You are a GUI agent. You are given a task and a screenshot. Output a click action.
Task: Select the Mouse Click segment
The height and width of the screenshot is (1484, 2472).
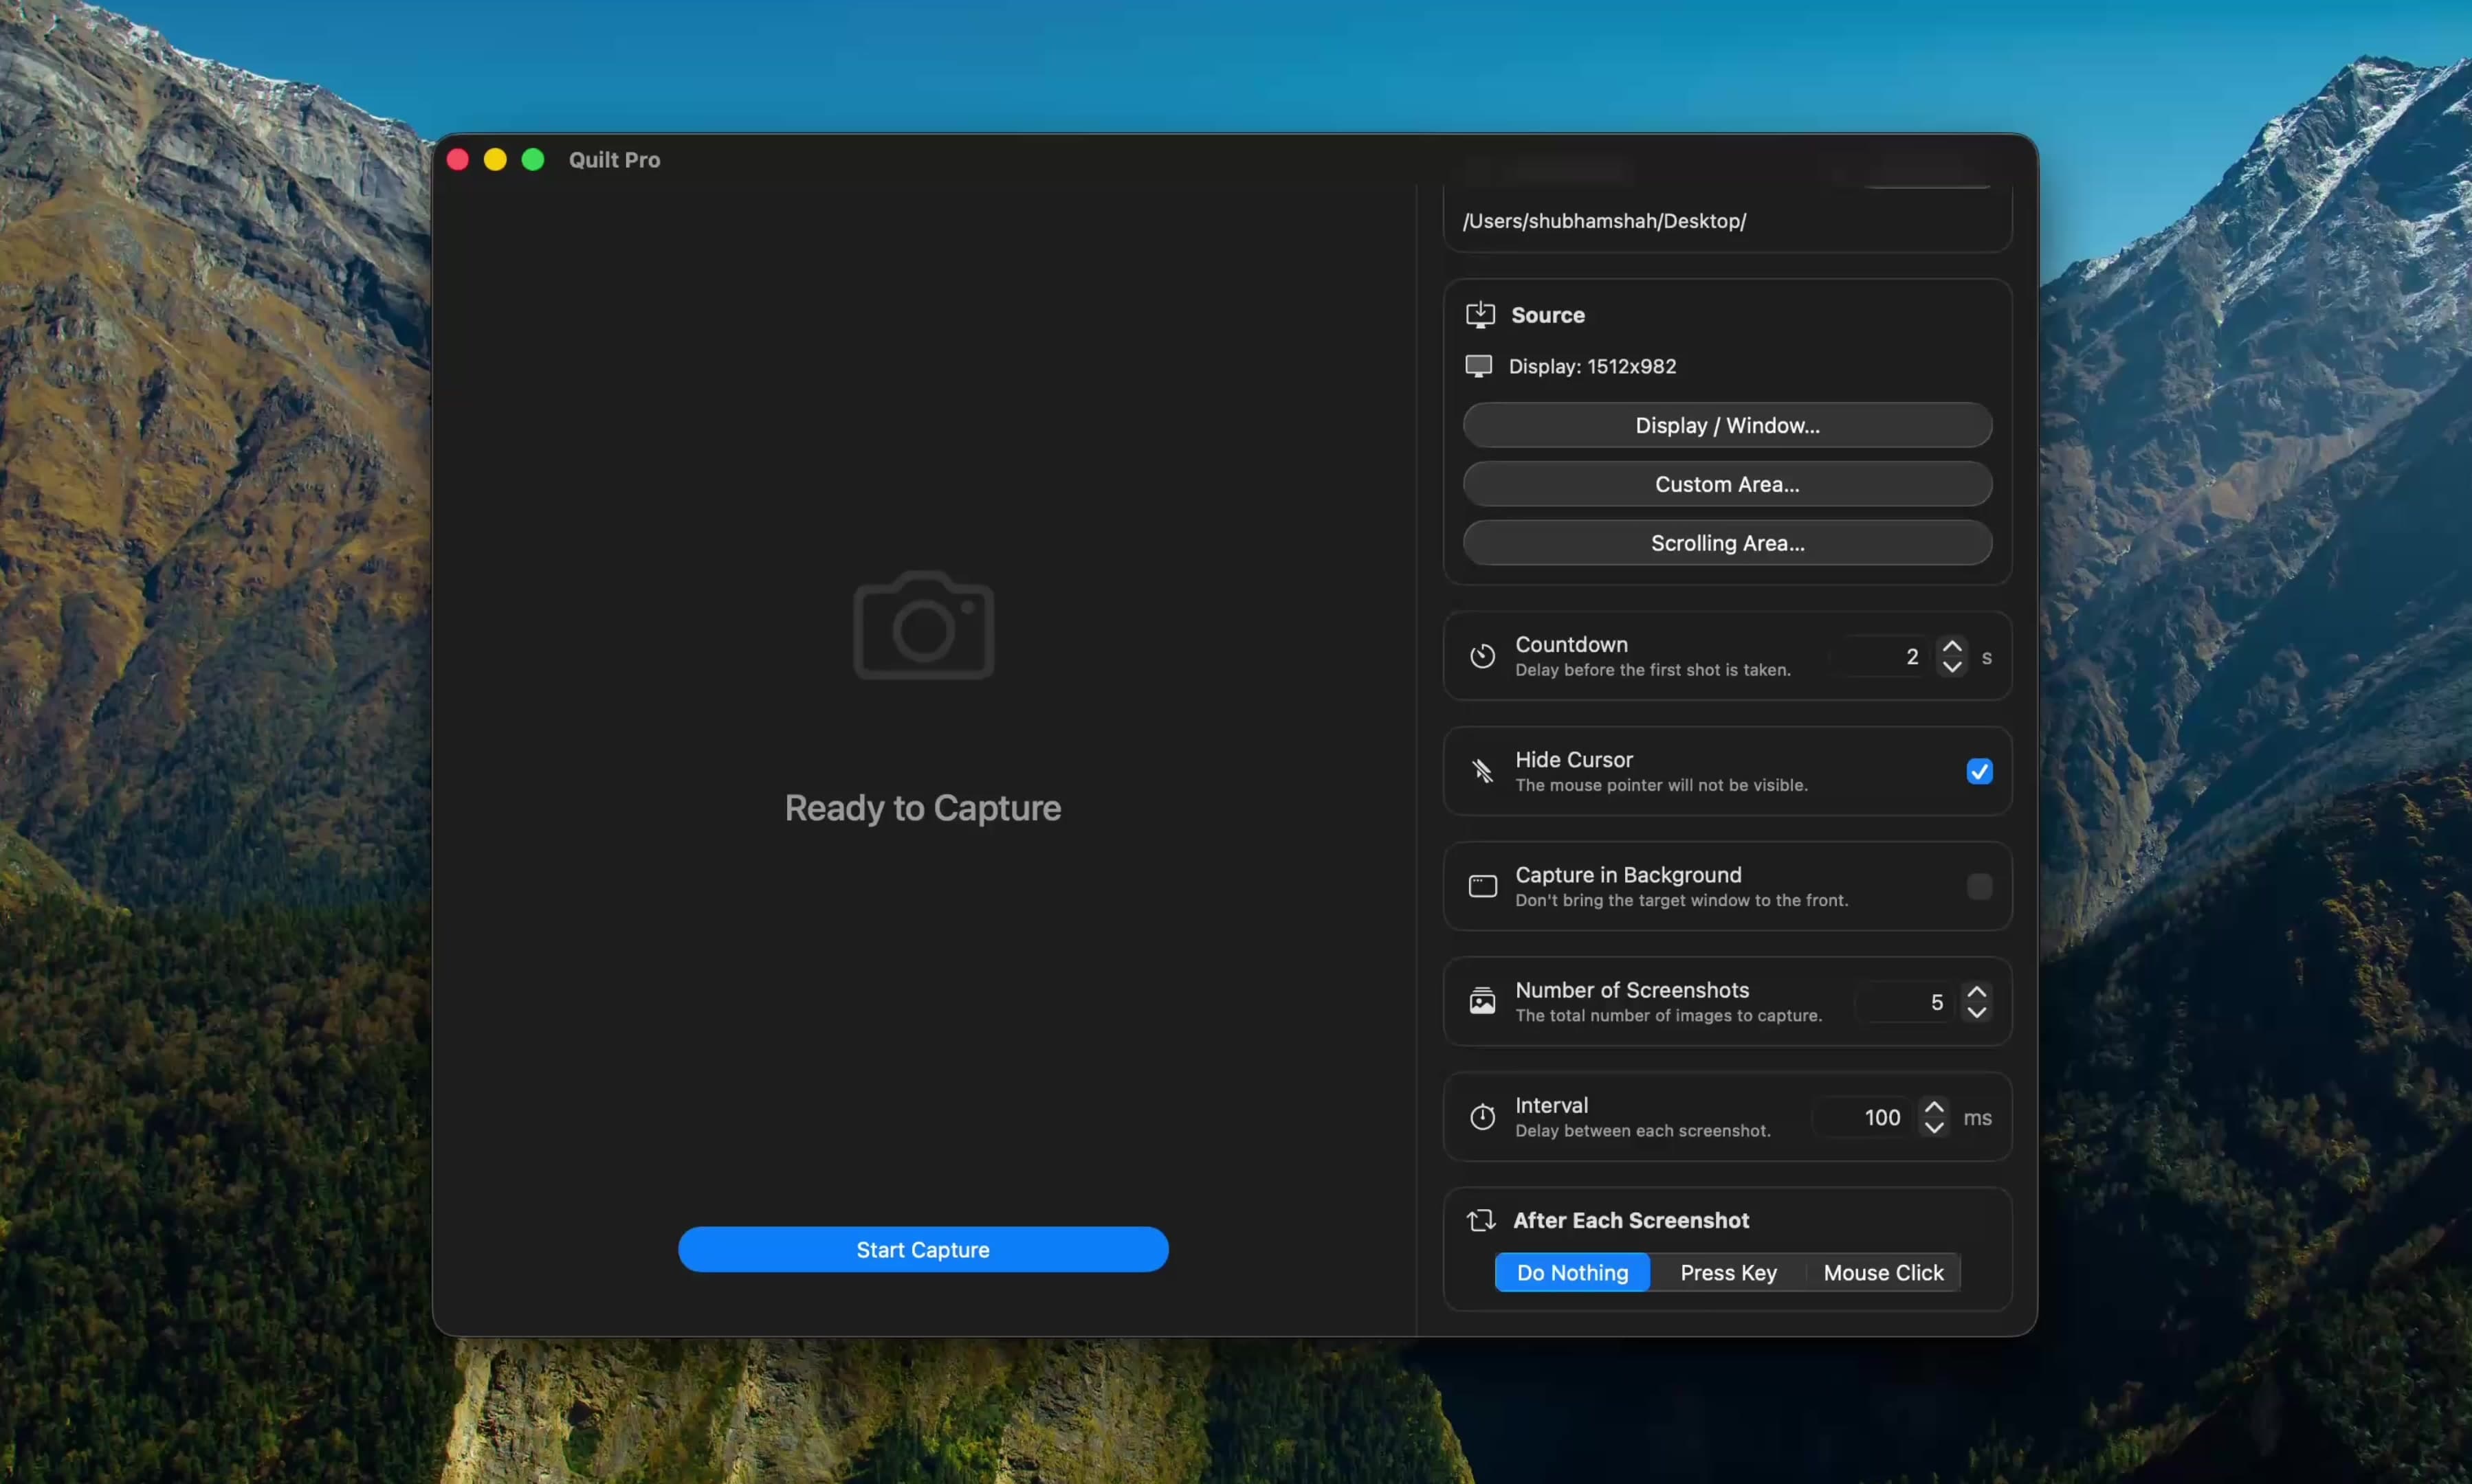(1884, 1272)
